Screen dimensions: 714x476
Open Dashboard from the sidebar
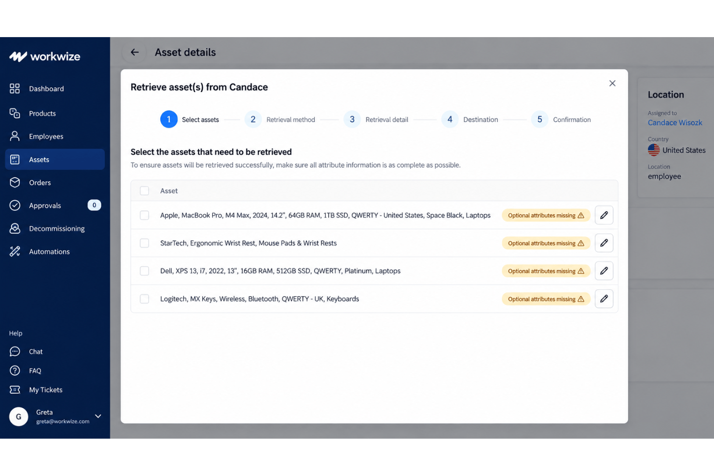(55, 89)
